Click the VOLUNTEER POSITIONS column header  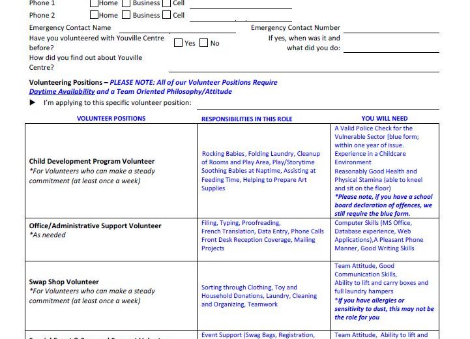[111, 119]
